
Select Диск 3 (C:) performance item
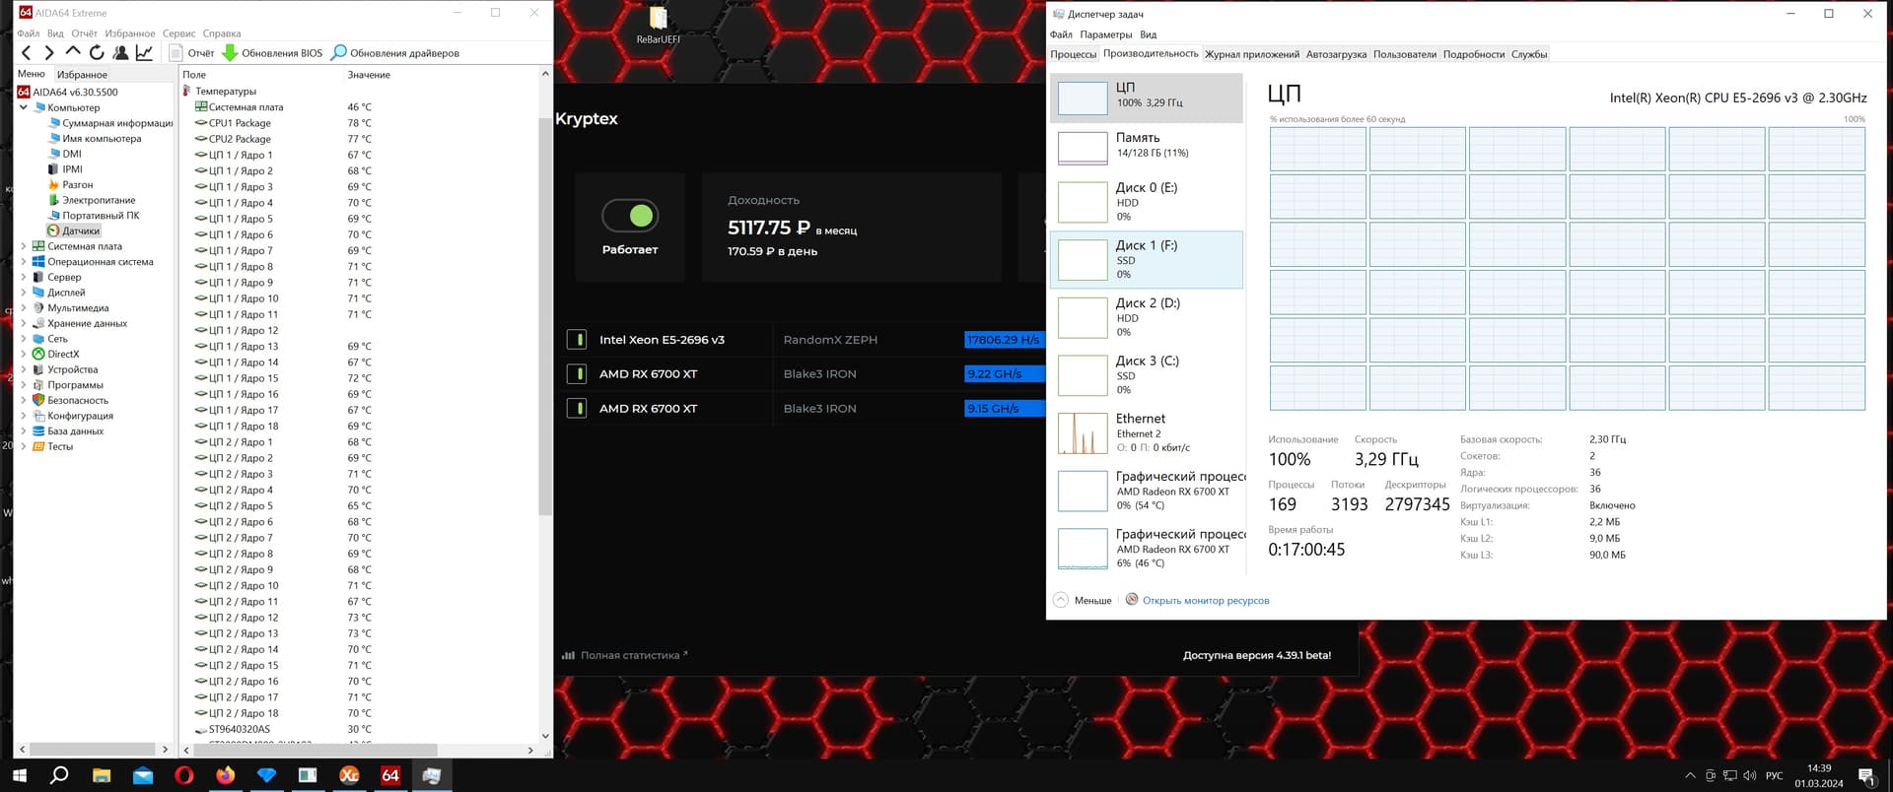click(1146, 375)
